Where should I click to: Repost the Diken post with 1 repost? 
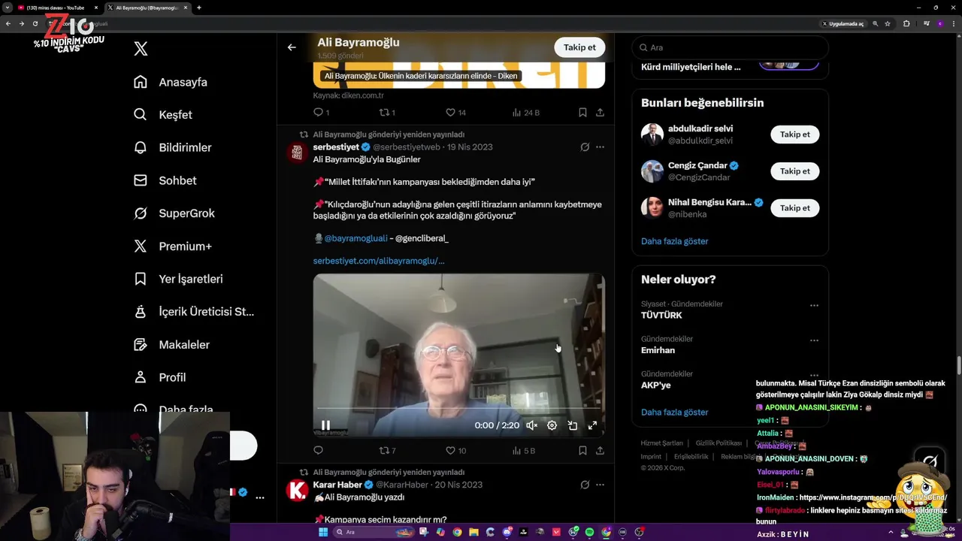(386, 112)
